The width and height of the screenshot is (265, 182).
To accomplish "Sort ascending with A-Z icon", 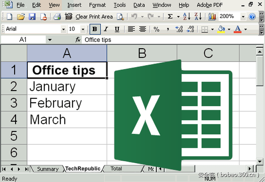I will (x=187, y=16).
